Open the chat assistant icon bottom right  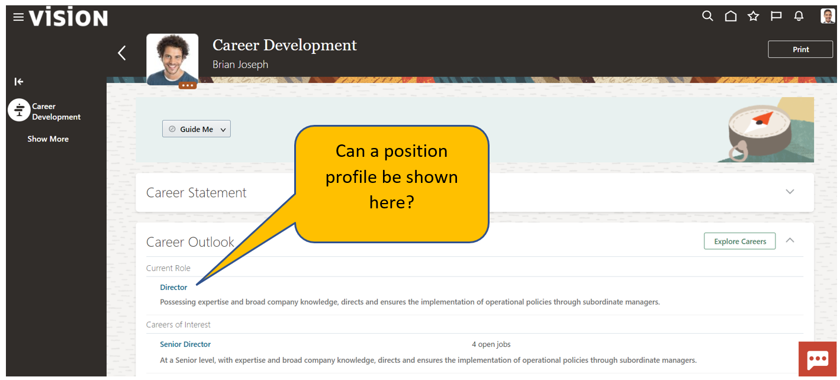click(x=817, y=359)
